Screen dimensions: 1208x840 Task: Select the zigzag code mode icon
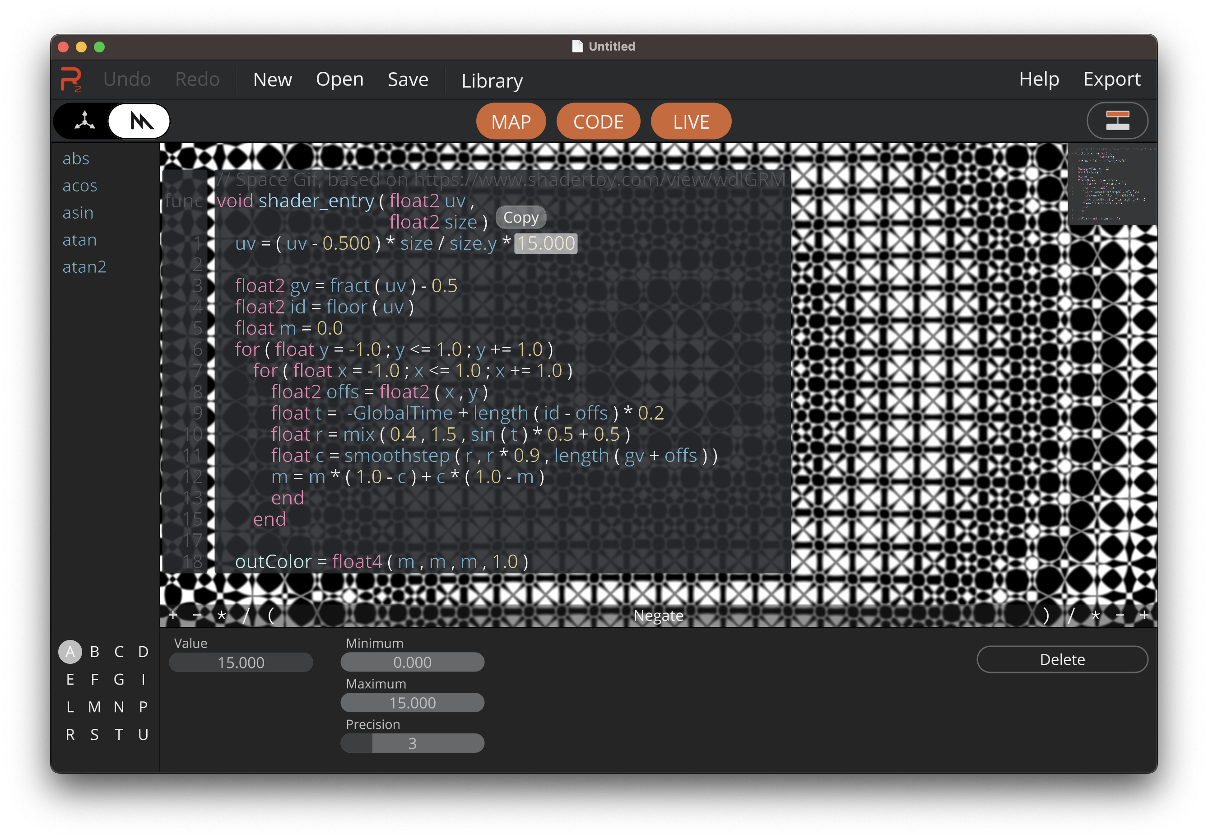click(140, 121)
